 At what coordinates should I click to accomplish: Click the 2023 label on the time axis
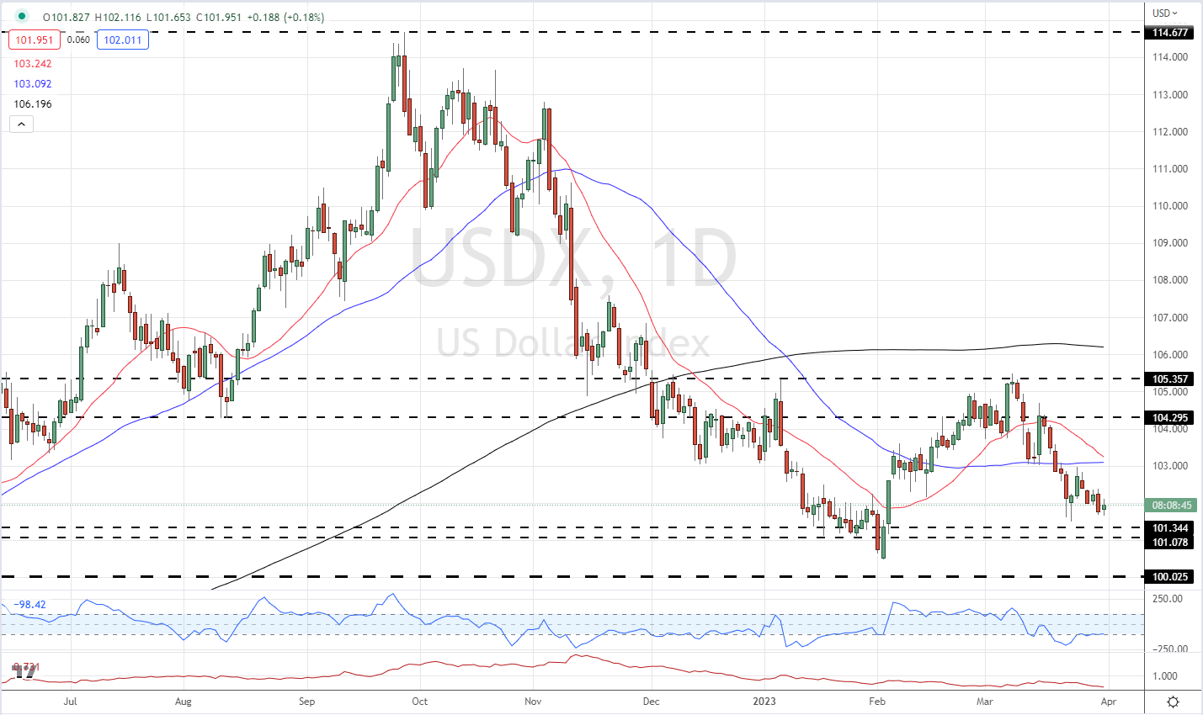[764, 702]
